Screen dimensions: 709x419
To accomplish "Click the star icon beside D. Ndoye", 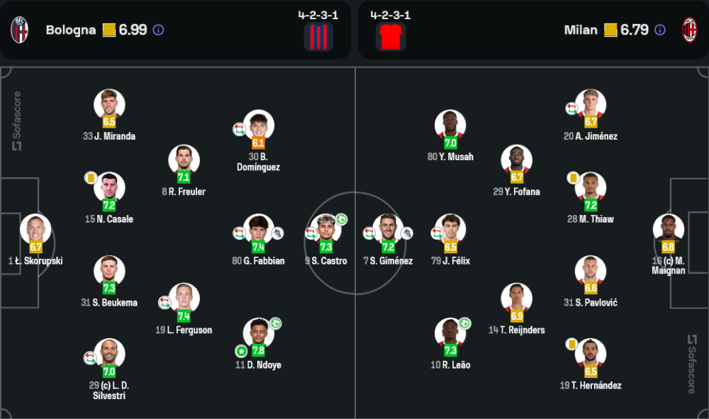I will [x=241, y=351].
